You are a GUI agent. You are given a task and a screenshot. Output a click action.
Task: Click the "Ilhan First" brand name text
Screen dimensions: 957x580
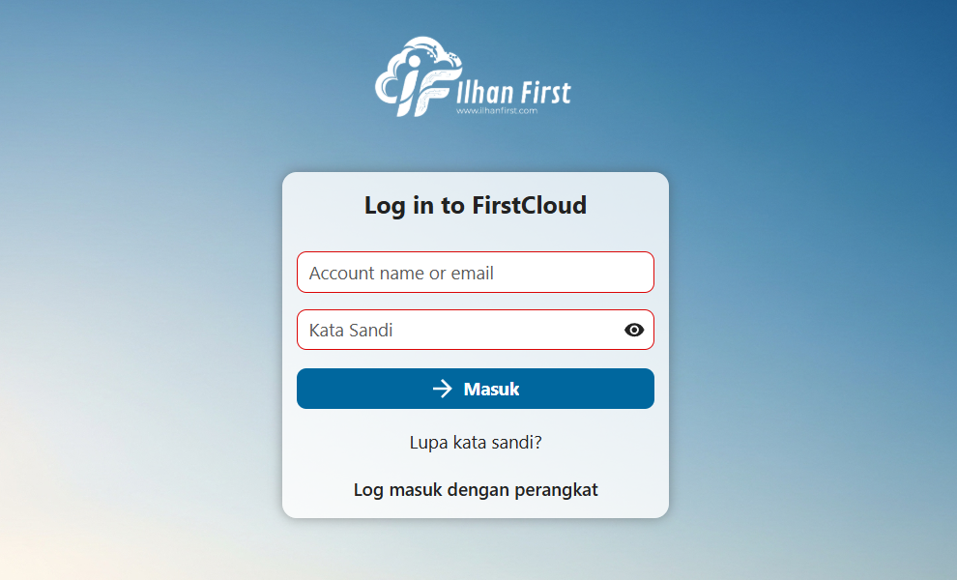(512, 93)
